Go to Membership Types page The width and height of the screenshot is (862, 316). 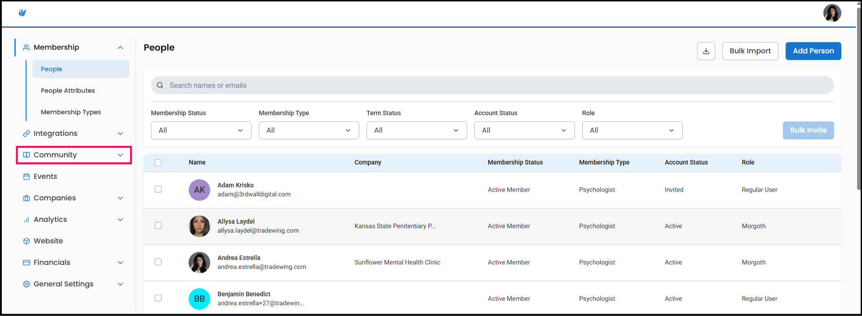[x=71, y=112]
